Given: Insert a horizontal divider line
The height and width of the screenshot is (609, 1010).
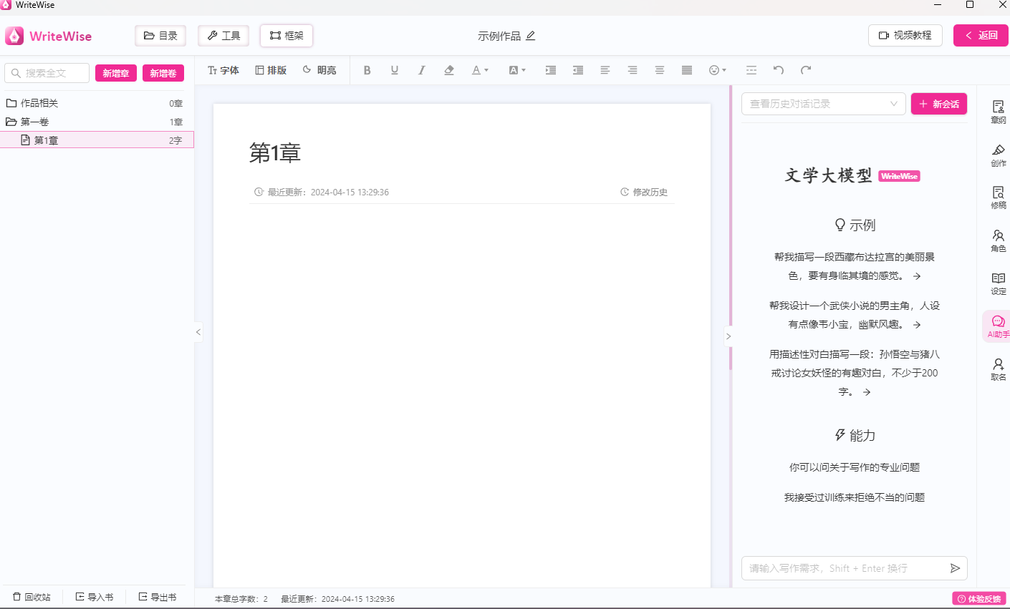Looking at the screenshot, I should coord(751,70).
